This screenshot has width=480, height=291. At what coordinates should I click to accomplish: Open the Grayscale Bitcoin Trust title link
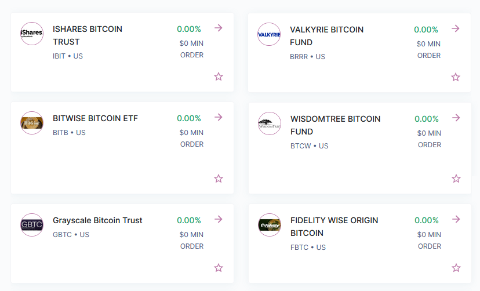[97, 220]
